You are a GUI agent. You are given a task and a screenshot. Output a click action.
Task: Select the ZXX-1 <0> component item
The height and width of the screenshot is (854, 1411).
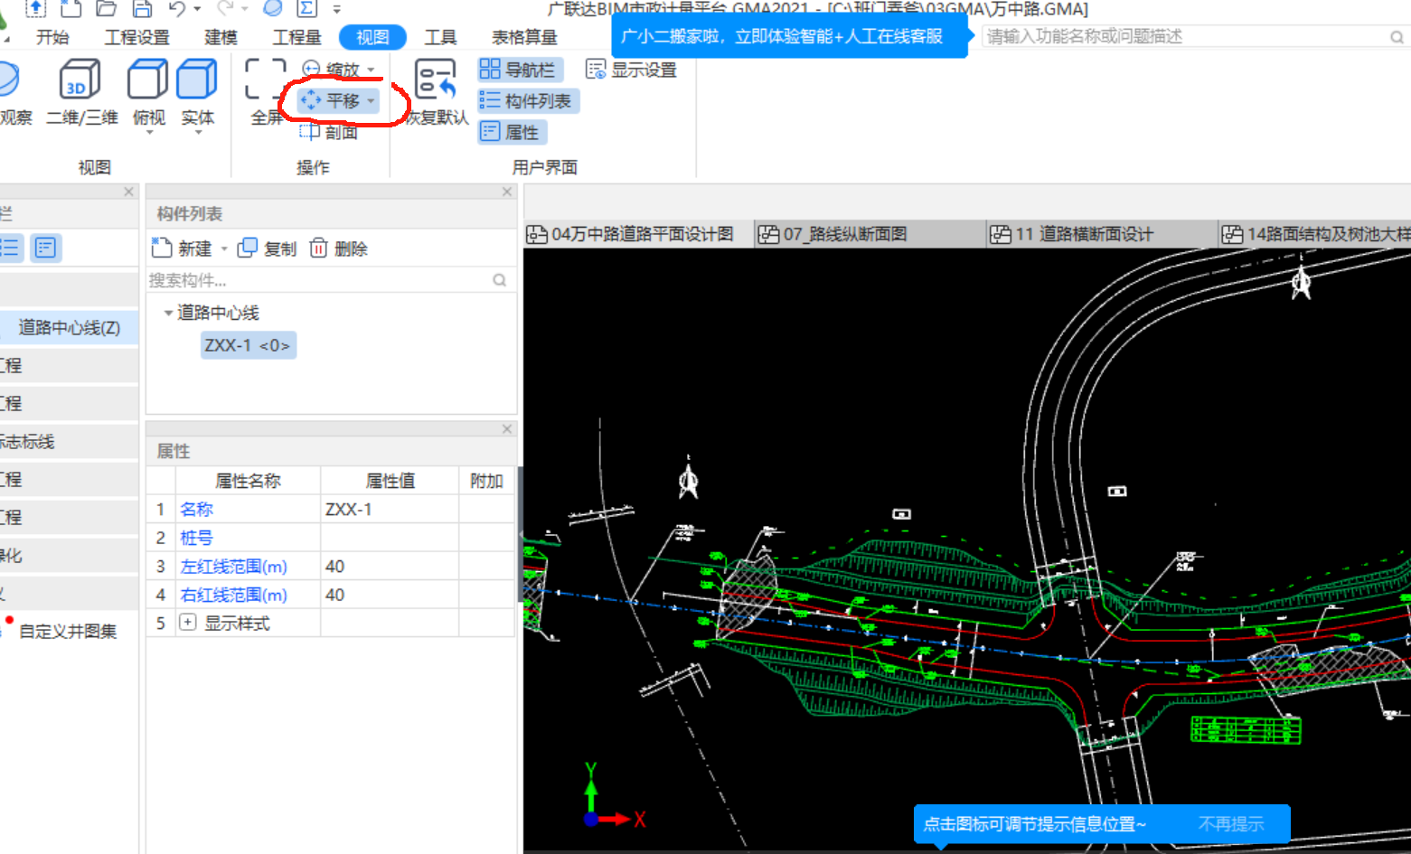[248, 345]
